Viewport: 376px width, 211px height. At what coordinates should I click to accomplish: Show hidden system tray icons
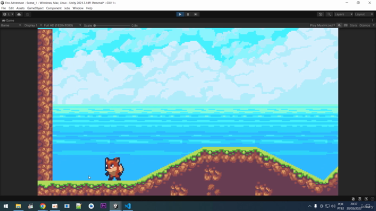click(310, 206)
